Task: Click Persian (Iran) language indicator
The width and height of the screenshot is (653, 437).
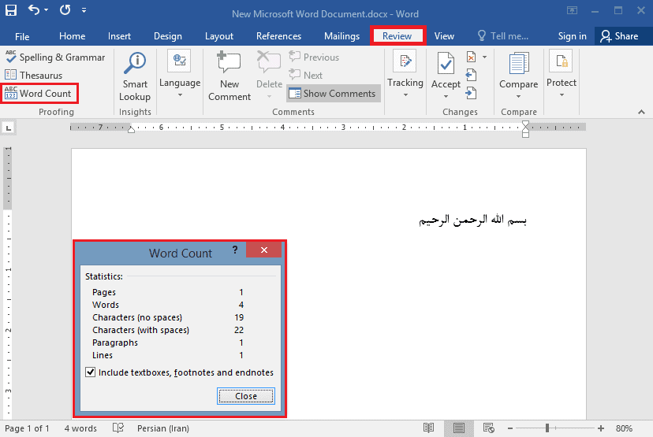Action: (163, 428)
